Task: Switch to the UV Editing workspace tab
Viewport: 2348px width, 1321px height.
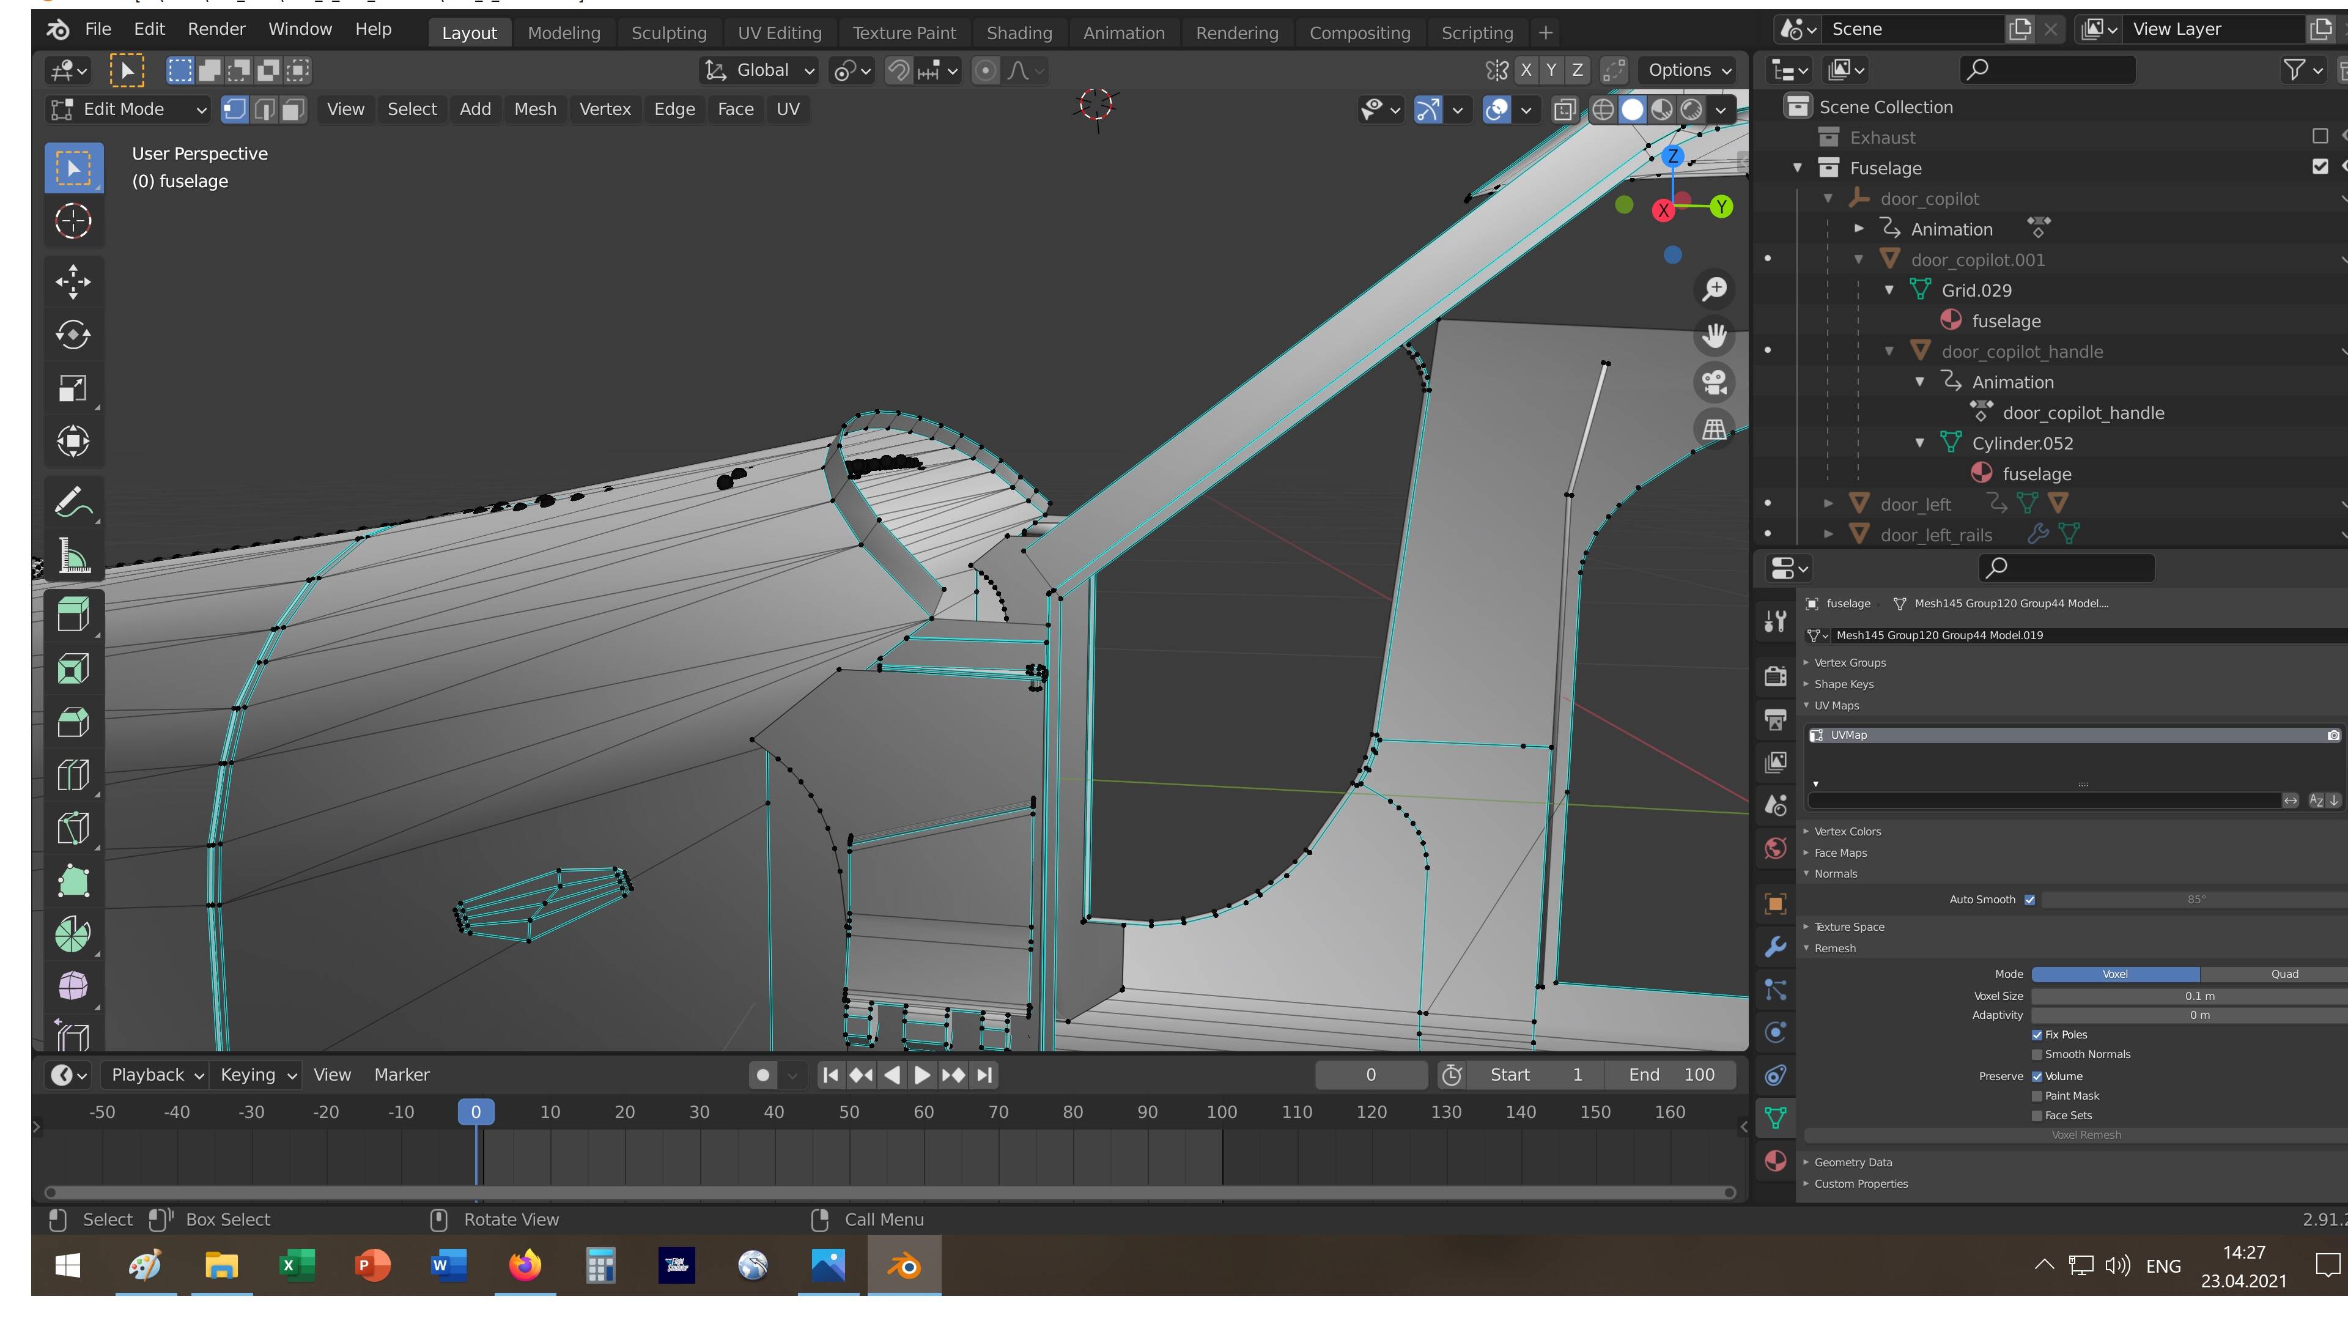Action: coord(780,33)
